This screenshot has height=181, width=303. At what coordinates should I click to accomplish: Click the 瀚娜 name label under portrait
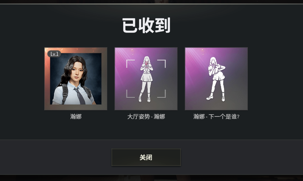click(76, 116)
